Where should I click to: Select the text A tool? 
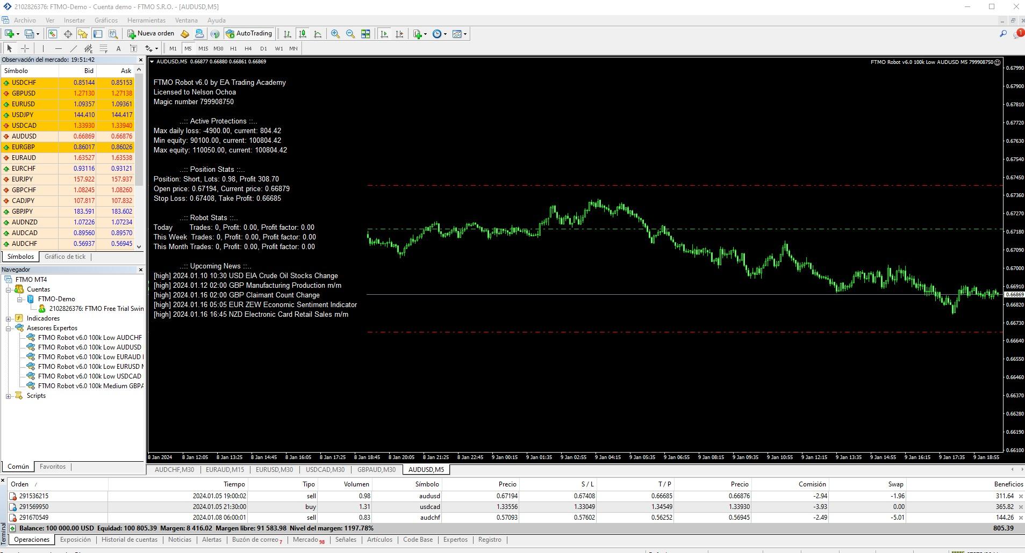coord(119,48)
